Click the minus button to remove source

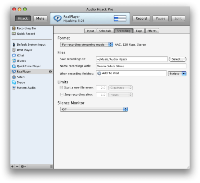tap(17, 167)
